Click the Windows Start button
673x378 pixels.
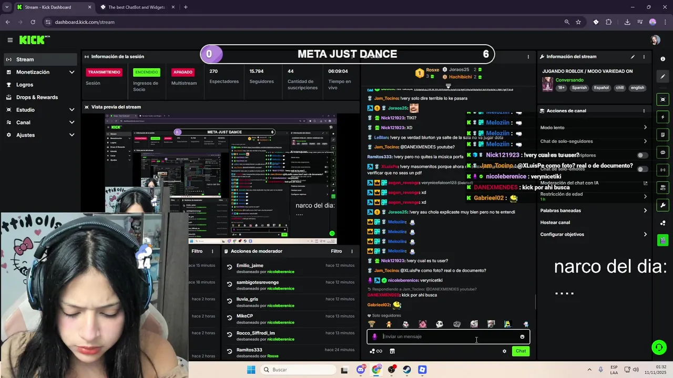point(251,370)
